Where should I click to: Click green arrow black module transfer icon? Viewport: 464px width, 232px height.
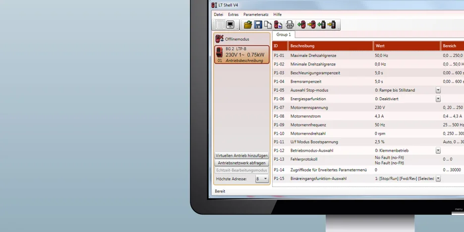[322, 25]
